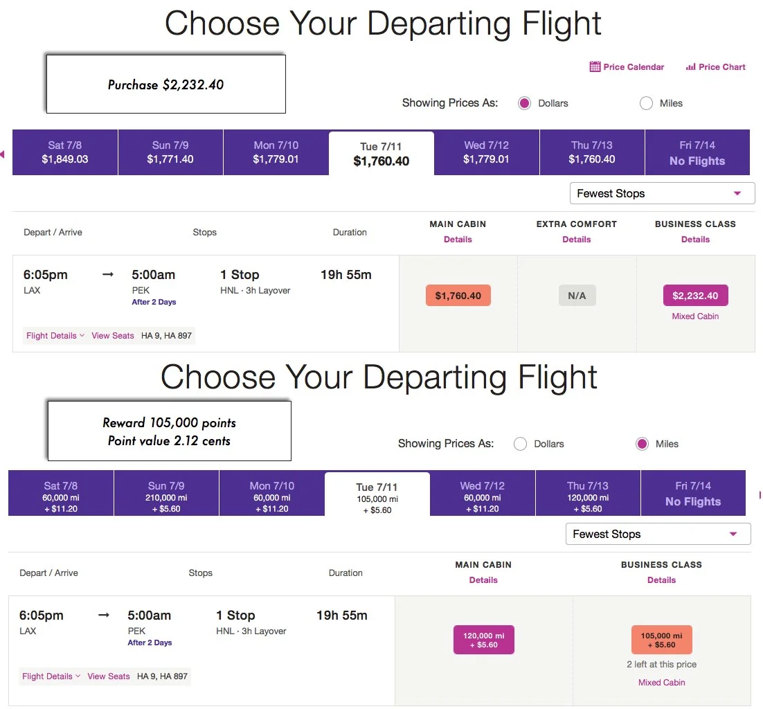The height and width of the screenshot is (709, 763).
Task: Open View Seats link in top flight row
Action: (x=112, y=335)
